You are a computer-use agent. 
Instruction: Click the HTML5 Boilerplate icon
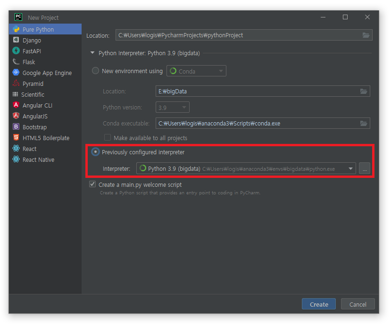[x=16, y=137]
